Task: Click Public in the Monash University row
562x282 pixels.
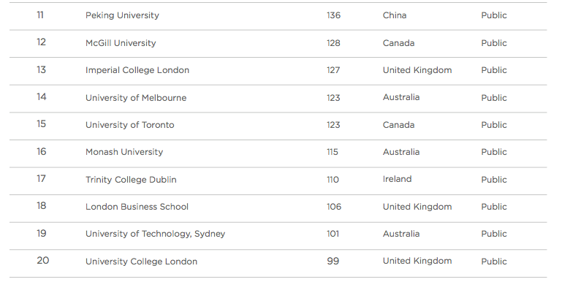Action: (494, 152)
